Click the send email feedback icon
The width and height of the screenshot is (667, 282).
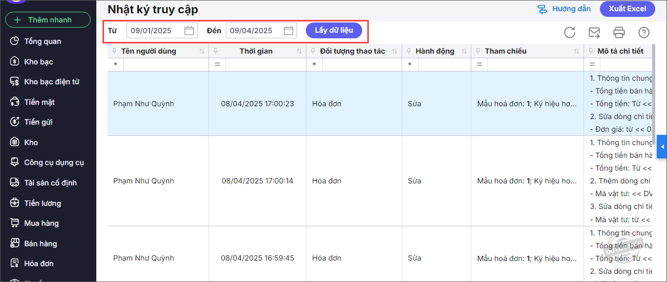coord(594,33)
